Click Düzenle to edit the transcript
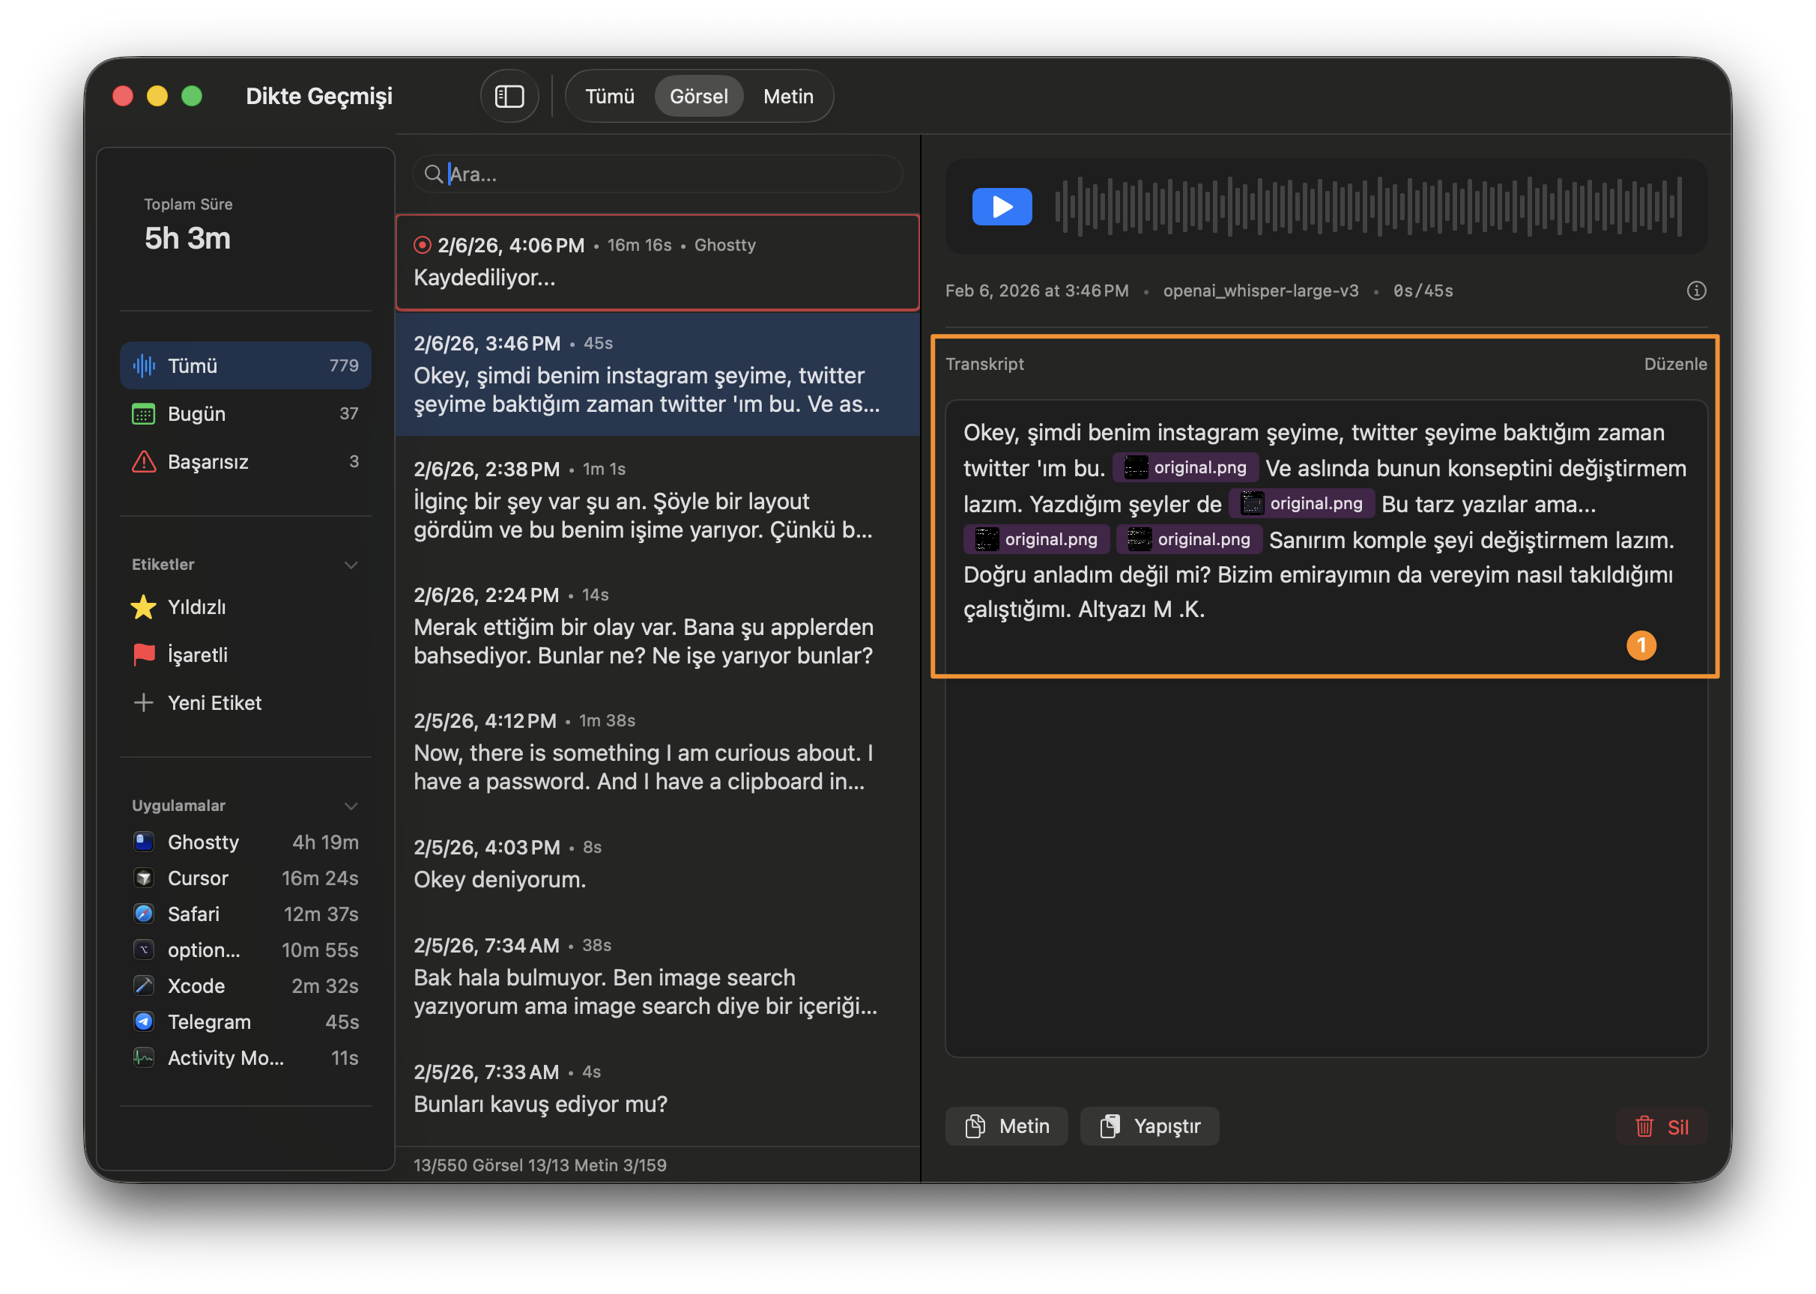The image size is (1816, 1294). tap(1675, 363)
